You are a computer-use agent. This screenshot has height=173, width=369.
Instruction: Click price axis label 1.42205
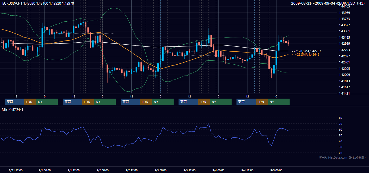point(344,69)
